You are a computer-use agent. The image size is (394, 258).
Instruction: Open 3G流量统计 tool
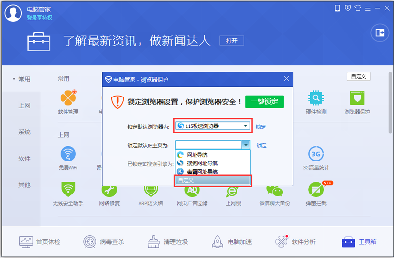coord(316,154)
